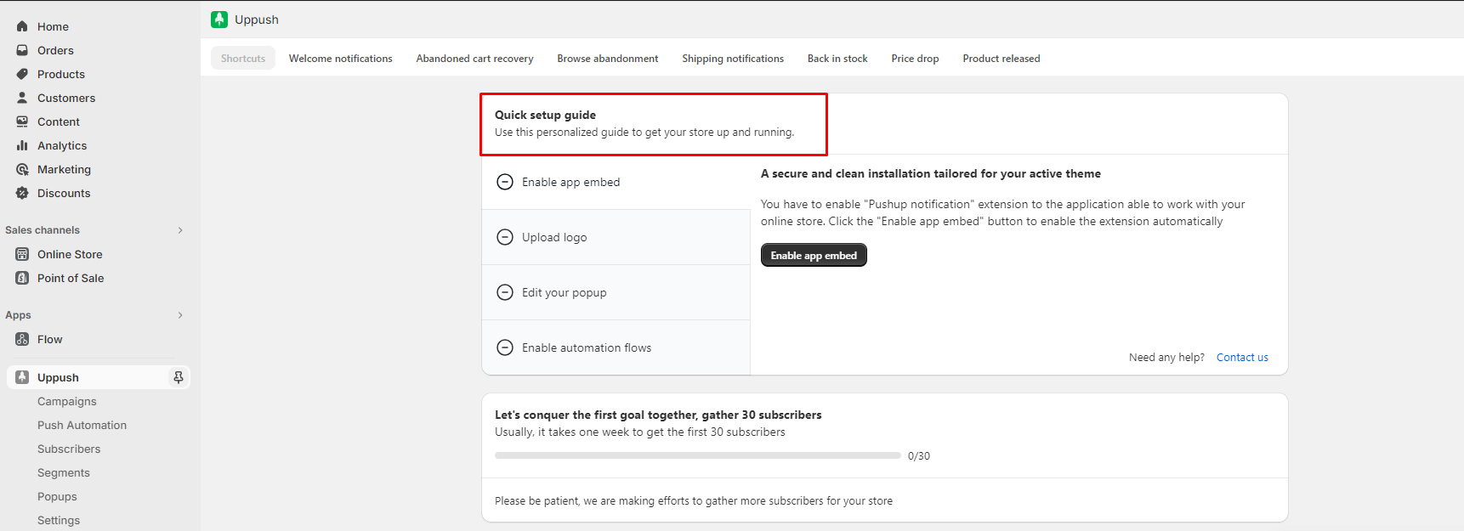The height and width of the screenshot is (531, 1464).
Task: Click the Uppush green logo icon
Action: click(219, 20)
